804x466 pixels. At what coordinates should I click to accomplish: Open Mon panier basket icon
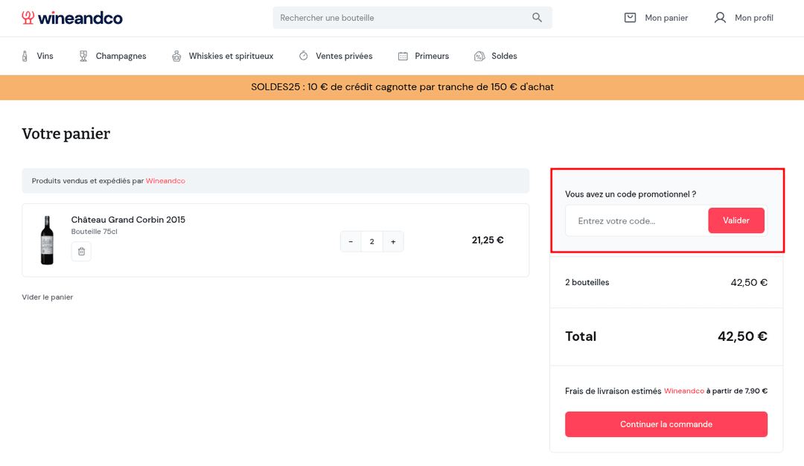(x=631, y=18)
